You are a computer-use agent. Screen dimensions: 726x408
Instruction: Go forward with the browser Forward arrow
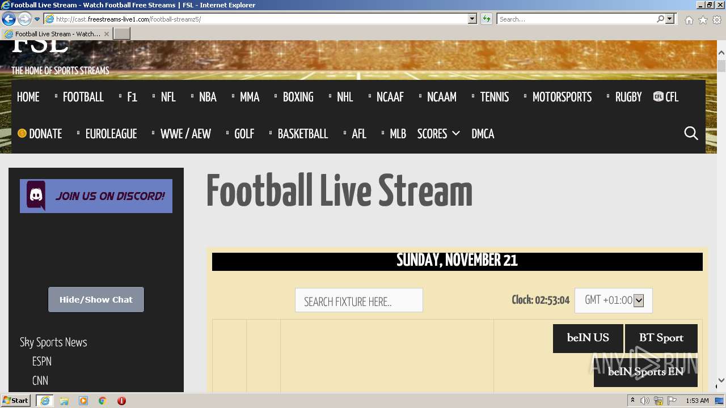coord(24,19)
